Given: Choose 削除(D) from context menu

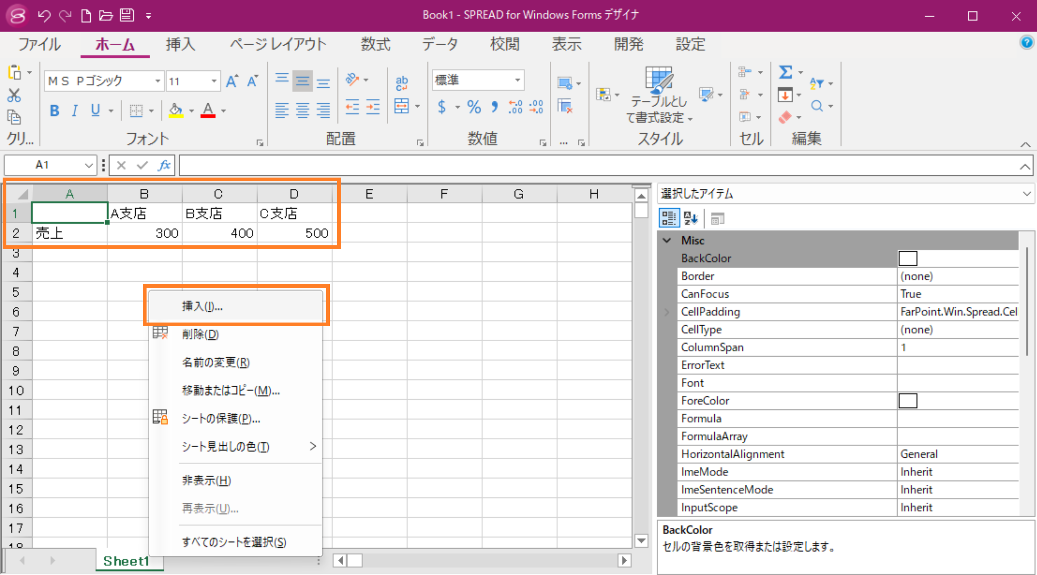Looking at the screenshot, I should (x=236, y=334).
